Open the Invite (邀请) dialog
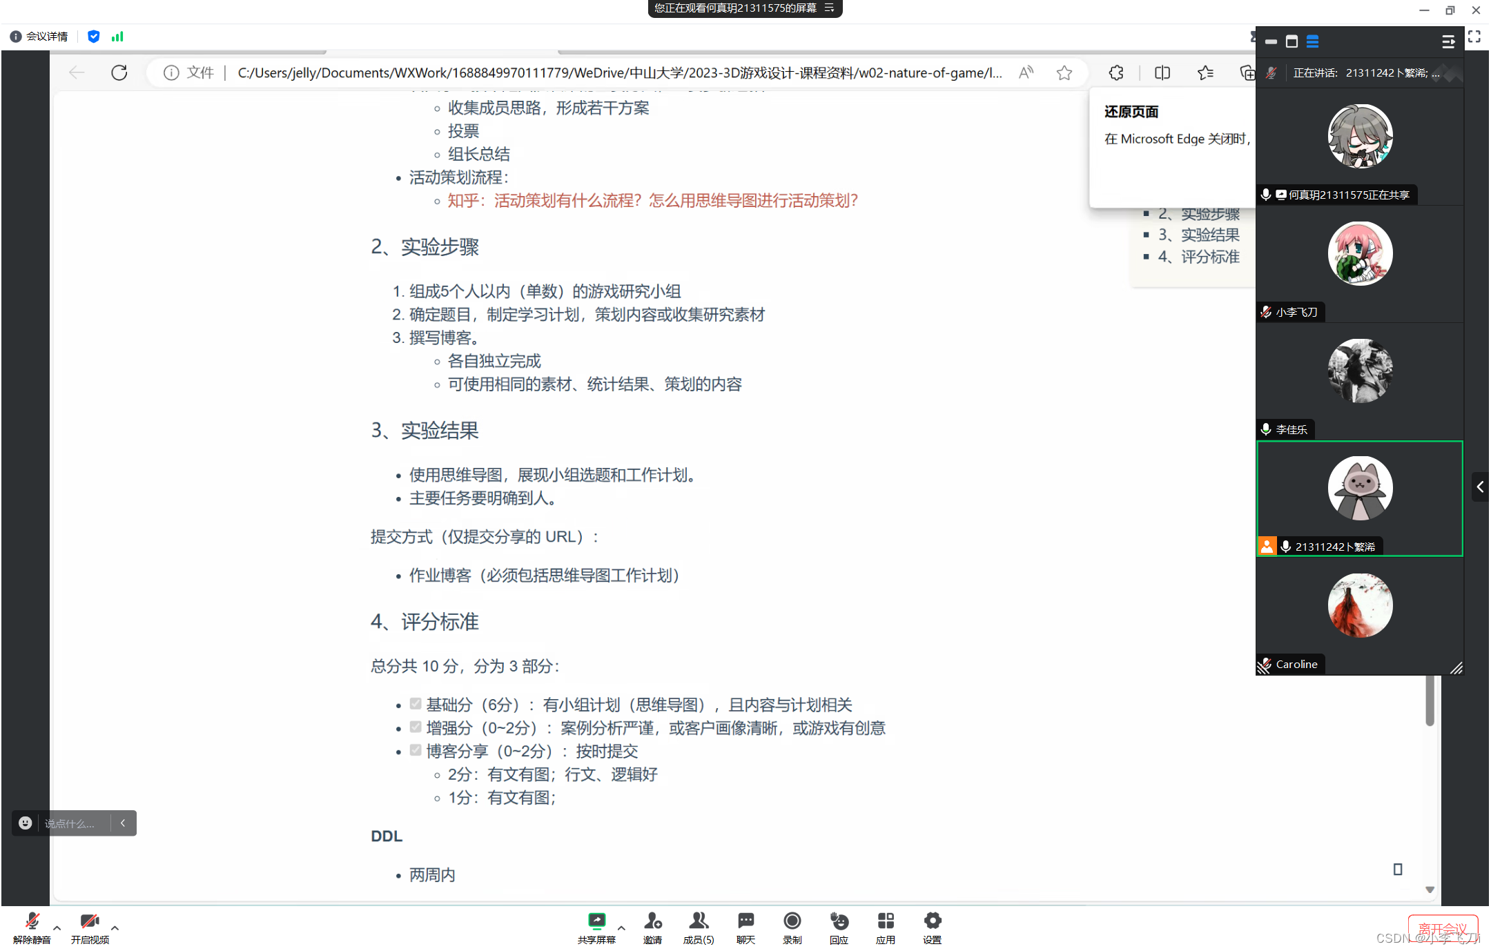 652,921
